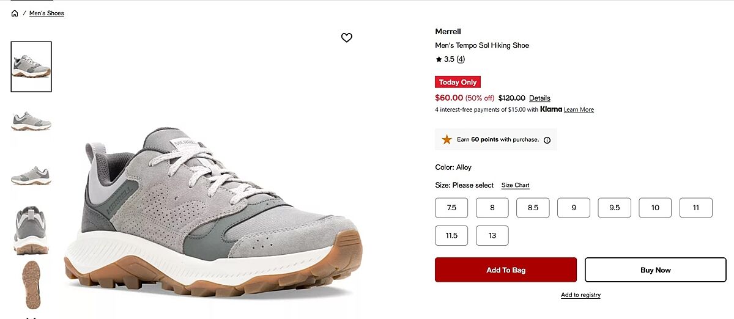Click the home icon in breadcrumb
Screen dimensions: 734x319
coord(15,13)
